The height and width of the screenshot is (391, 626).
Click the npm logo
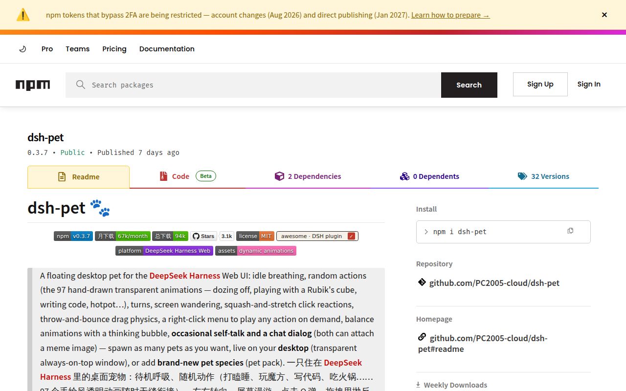[33, 85]
